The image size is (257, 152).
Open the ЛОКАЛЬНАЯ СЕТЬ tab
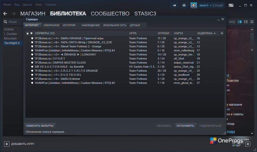115,25
